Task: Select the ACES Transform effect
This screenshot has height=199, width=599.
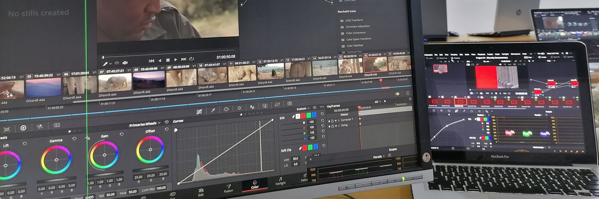Action: [x=355, y=20]
